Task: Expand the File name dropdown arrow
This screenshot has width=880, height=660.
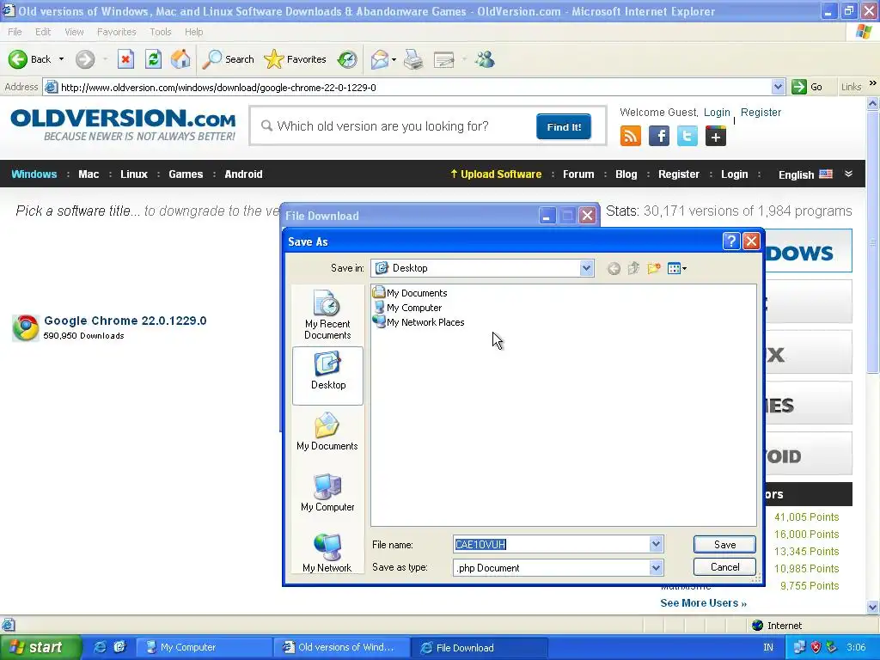Action: pyautogui.click(x=656, y=544)
